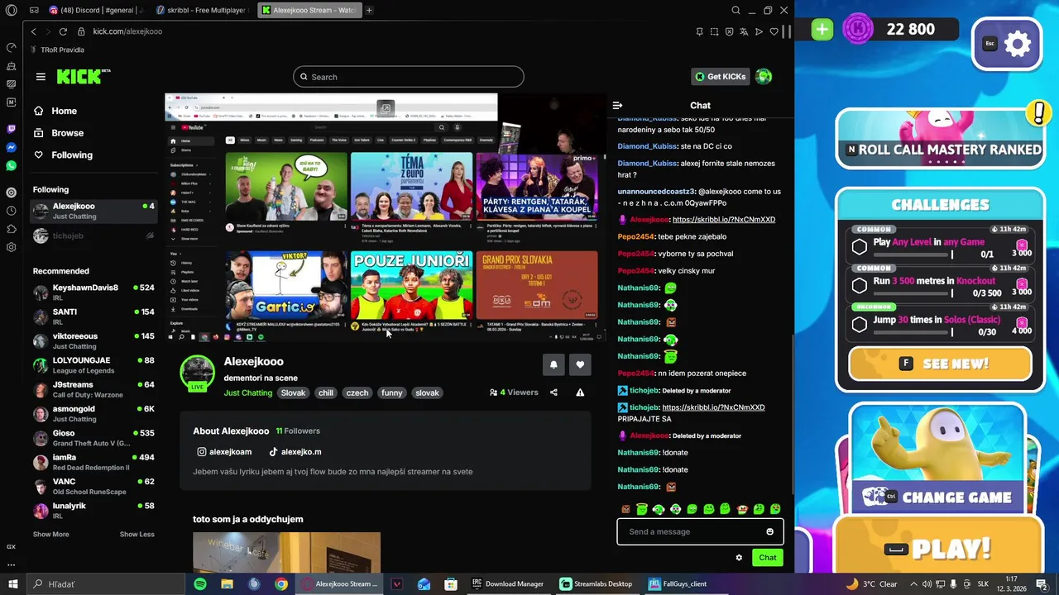This screenshot has width=1059, height=595.
Task: Go back in browser history
Action: [33, 31]
